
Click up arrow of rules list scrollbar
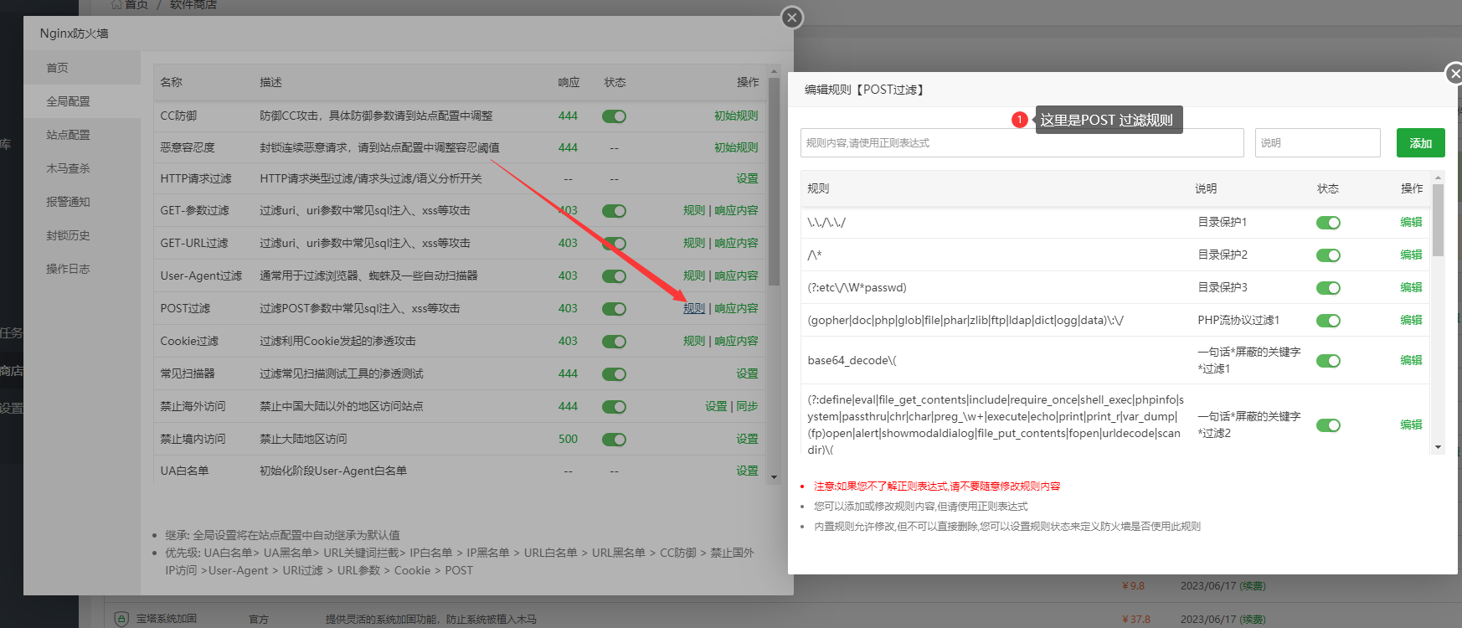click(x=1439, y=178)
